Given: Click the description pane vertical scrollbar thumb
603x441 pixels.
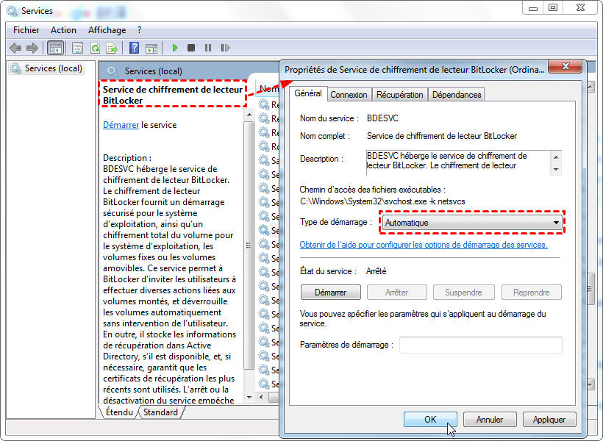Looking at the screenshot, I should pos(249,245).
